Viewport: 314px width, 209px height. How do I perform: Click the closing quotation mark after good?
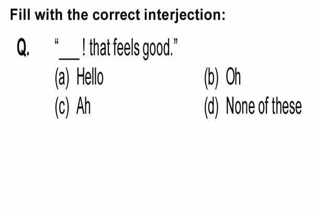[175, 42]
